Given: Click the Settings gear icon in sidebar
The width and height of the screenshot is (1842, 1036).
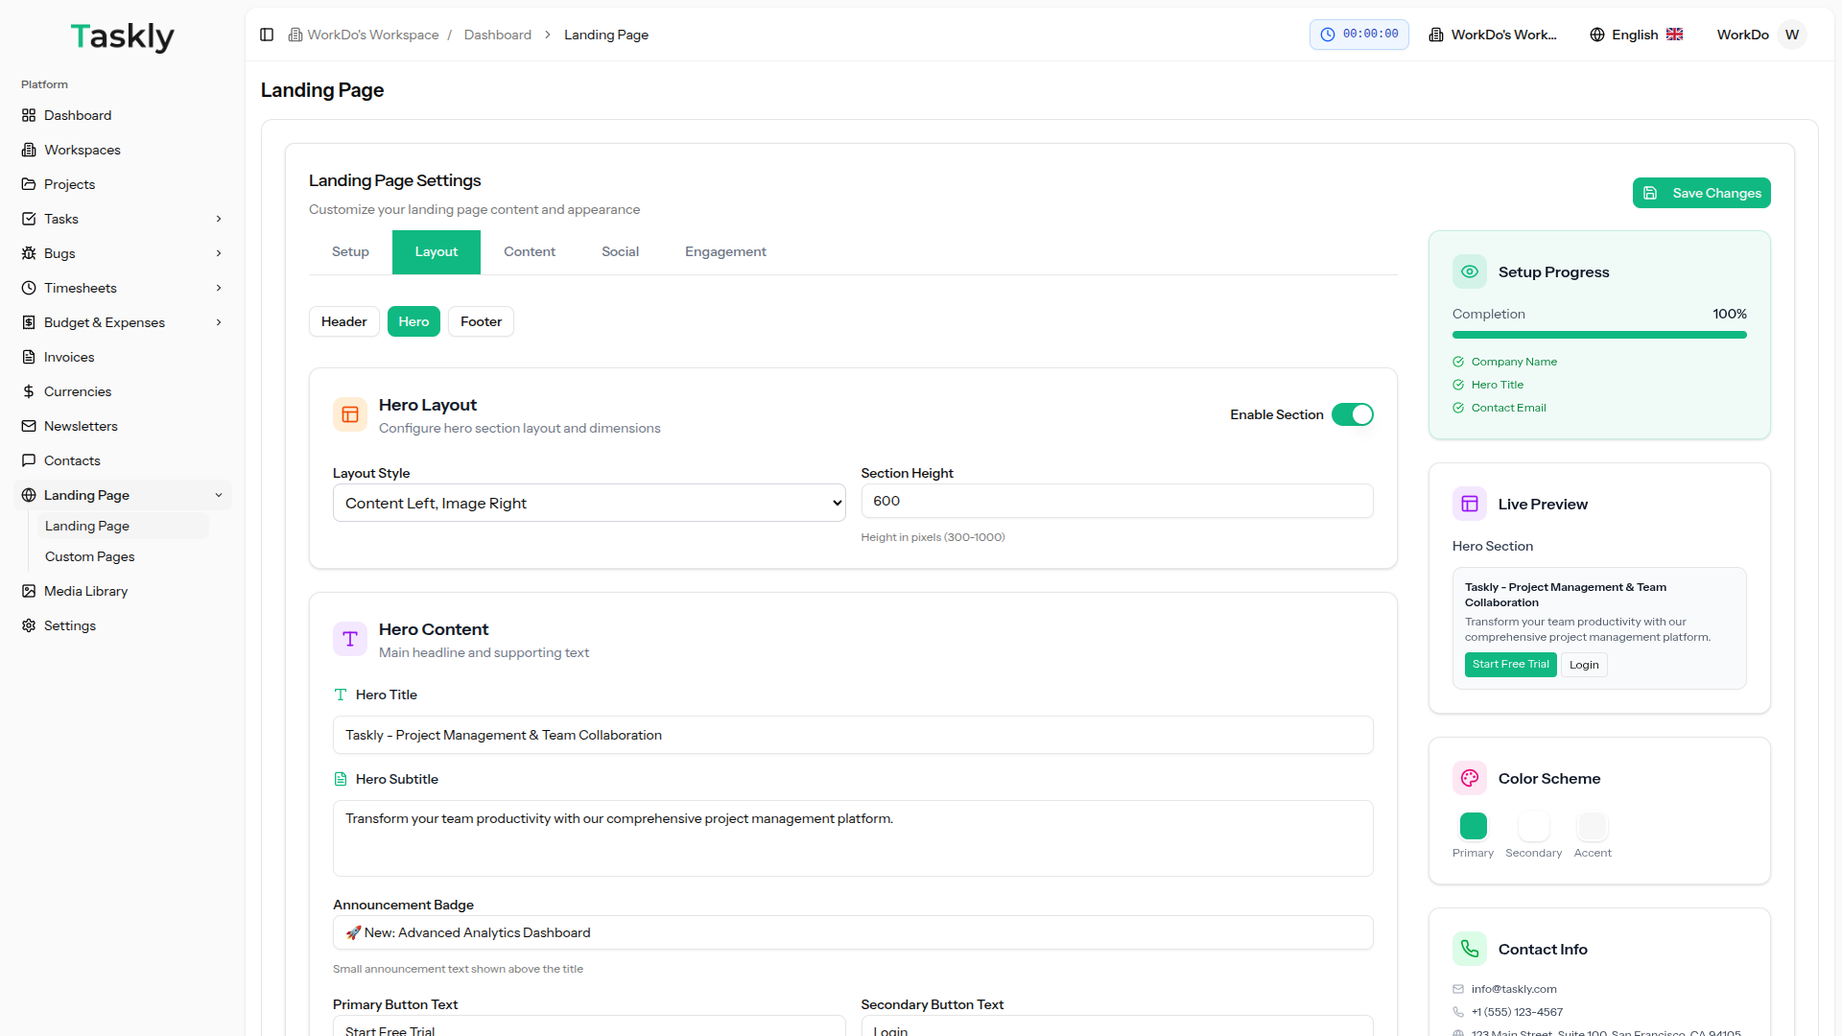Looking at the screenshot, I should pyautogui.click(x=29, y=625).
